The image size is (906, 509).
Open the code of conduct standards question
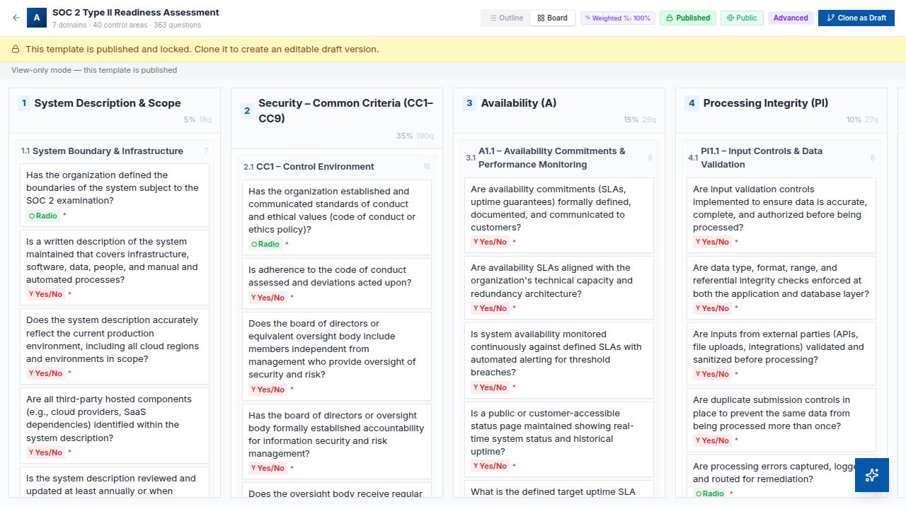pos(337,218)
